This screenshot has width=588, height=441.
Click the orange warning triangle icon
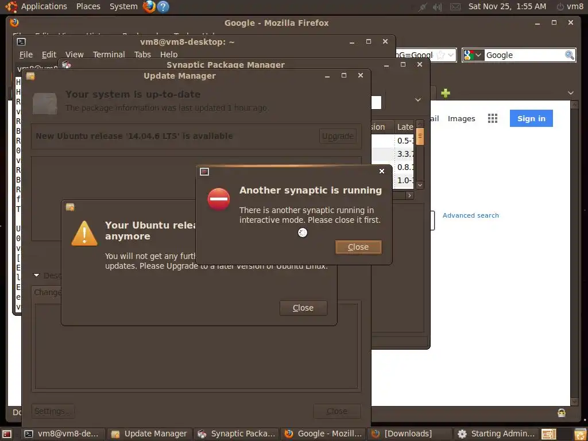(x=84, y=233)
